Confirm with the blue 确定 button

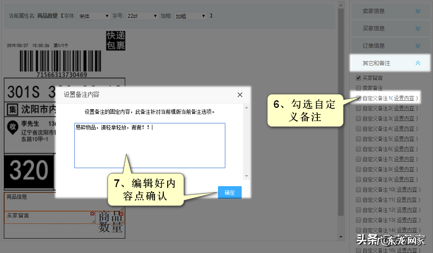pos(229,192)
